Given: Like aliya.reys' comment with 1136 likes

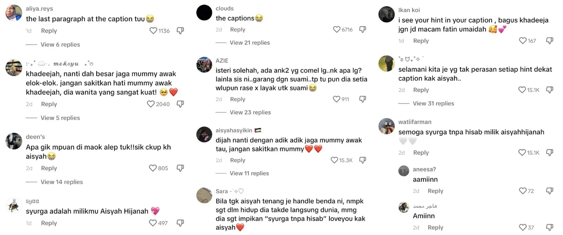Looking at the screenshot, I should point(153,31).
